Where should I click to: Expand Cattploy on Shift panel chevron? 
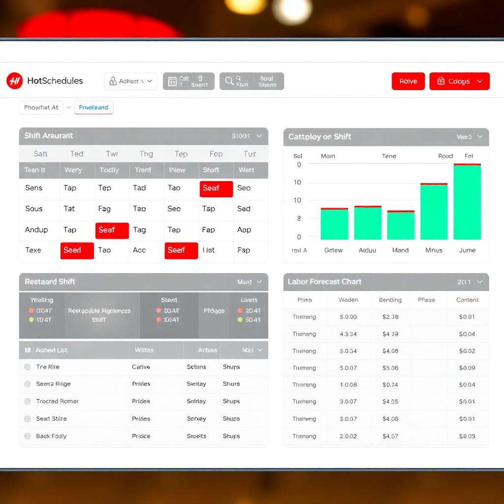(x=480, y=137)
